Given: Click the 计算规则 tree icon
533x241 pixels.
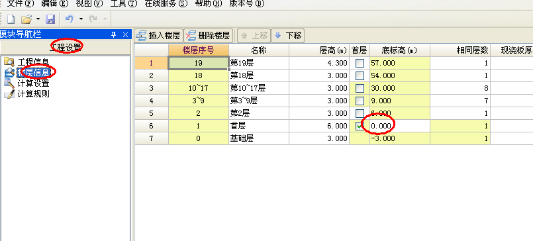Looking at the screenshot, I should click(9, 93).
